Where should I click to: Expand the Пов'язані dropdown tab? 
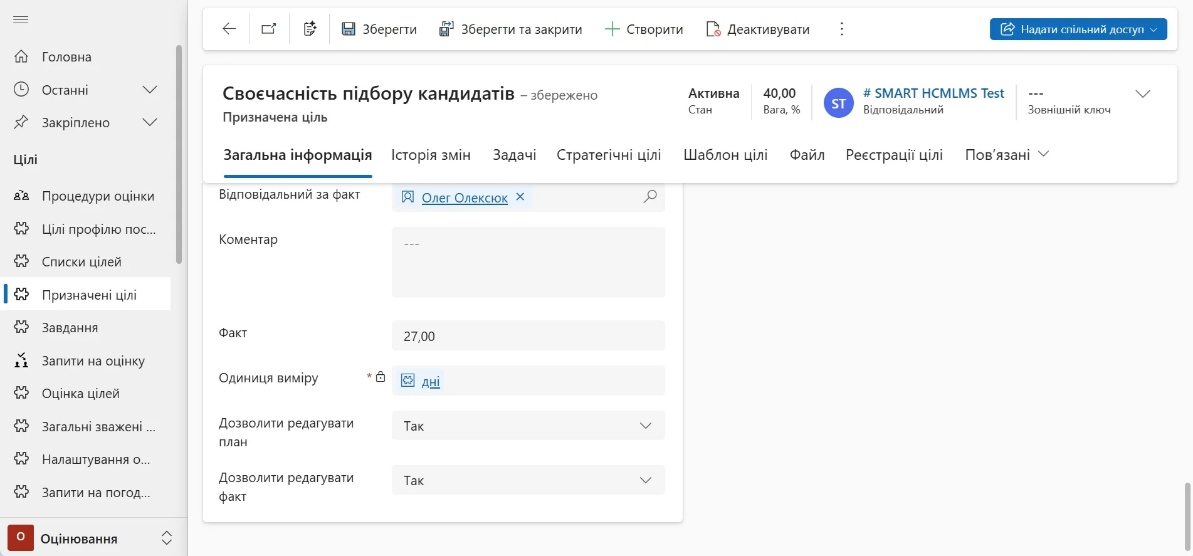click(1007, 155)
